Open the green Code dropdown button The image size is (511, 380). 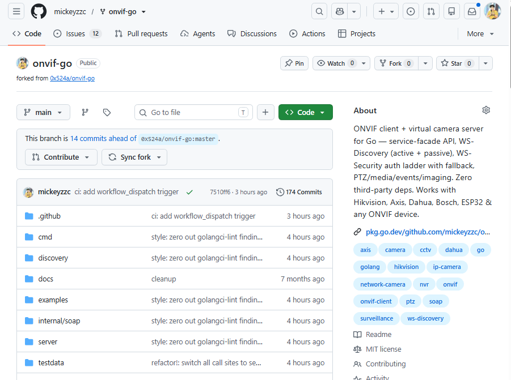click(x=305, y=112)
